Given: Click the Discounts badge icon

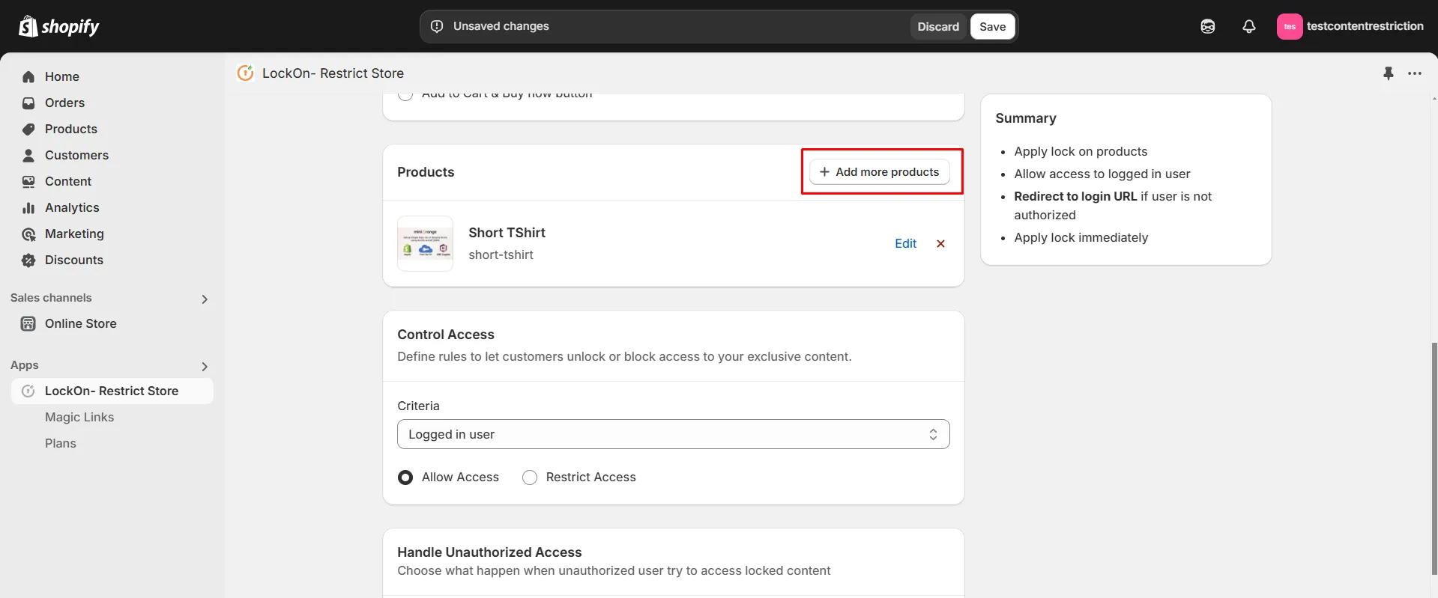Looking at the screenshot, I should 28,260.
